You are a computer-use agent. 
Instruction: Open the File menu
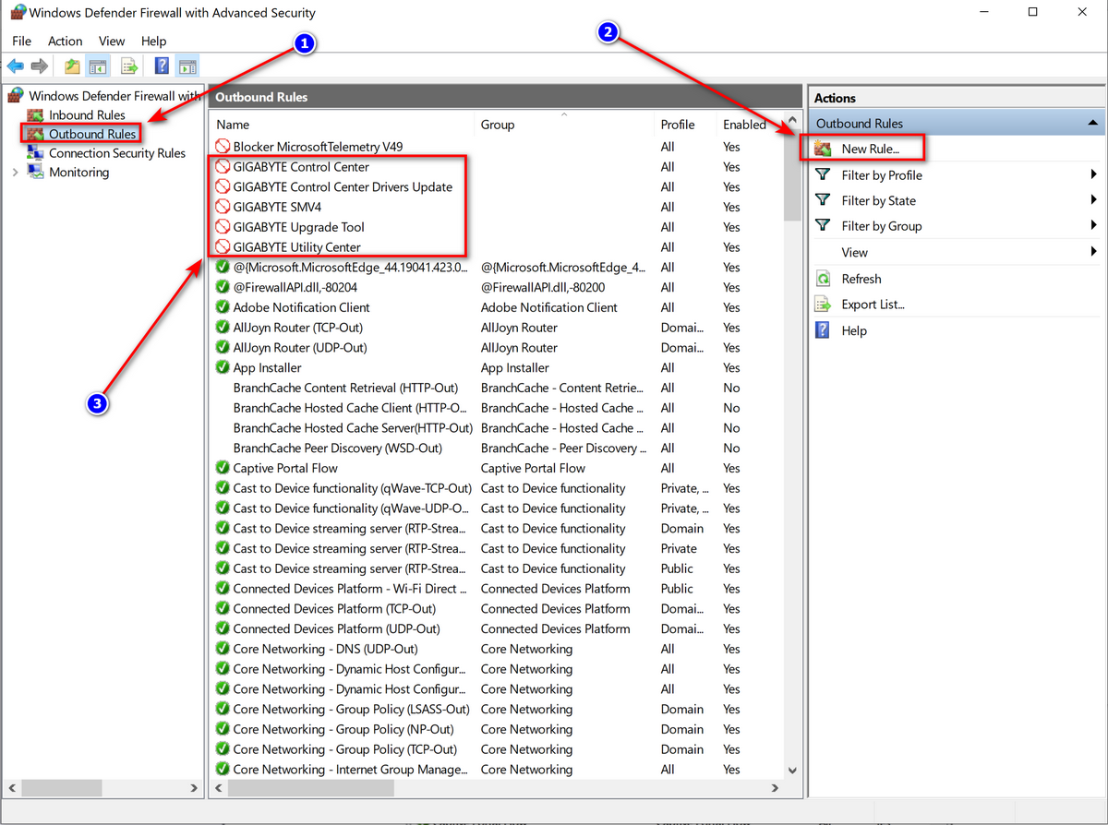click(x=22, y=41)
